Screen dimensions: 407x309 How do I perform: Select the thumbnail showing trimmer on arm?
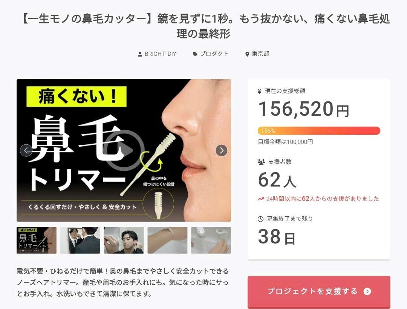pyautogui.click(x=167, y=240)
